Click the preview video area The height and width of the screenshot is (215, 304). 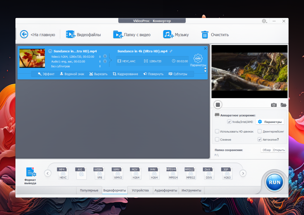click(249, 72)
